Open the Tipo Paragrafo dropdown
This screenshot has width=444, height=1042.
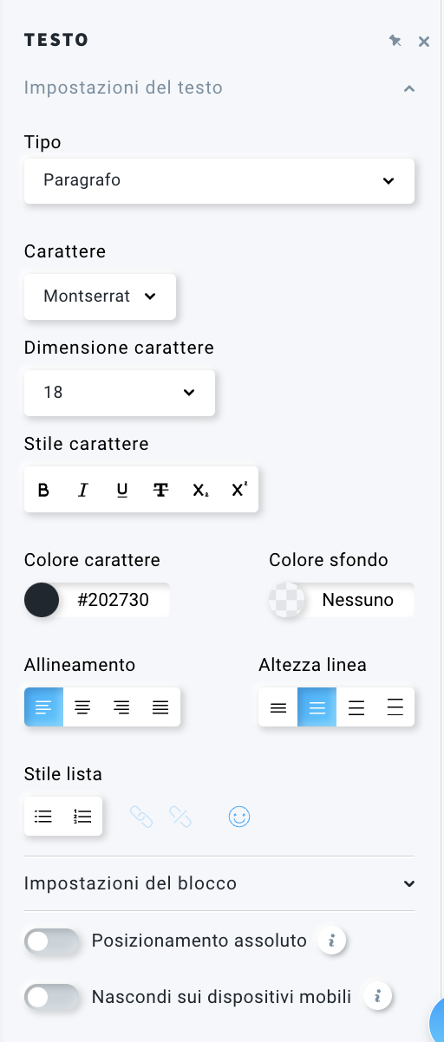coord(219,180)
